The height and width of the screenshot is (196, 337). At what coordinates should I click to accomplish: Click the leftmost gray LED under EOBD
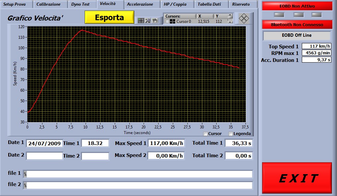click(x=279, y=15)
